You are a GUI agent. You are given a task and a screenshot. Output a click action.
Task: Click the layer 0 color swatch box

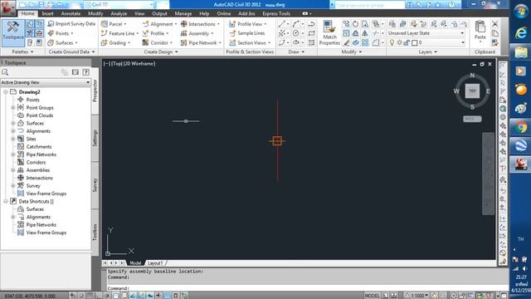[x=415, y=42]
